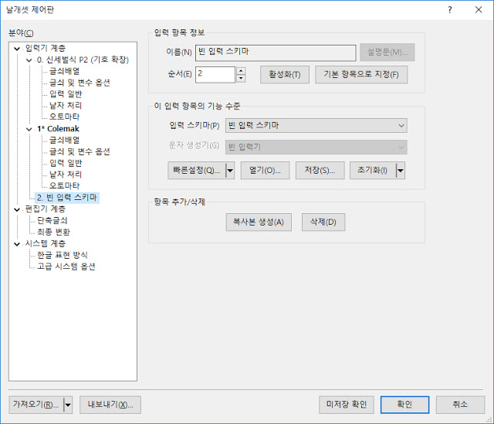Select 오토마타 under 신세벌식 P2
The width and height of the screenshot is (494, 424).
coord(65,117)
